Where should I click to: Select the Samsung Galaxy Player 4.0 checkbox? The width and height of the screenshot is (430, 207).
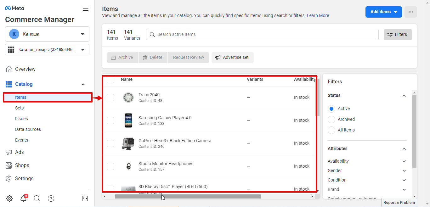110,120
